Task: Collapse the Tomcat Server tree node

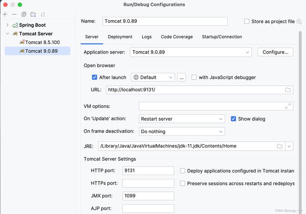Action: (7, 33)
